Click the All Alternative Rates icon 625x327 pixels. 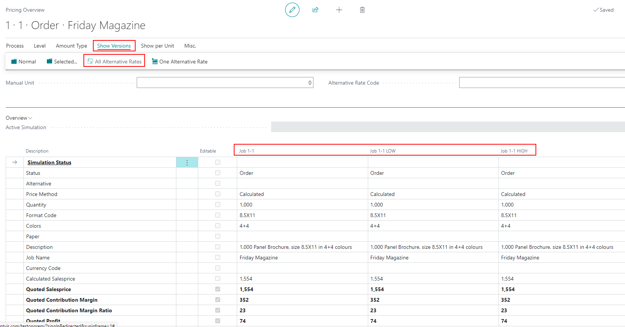coord(90,62)
